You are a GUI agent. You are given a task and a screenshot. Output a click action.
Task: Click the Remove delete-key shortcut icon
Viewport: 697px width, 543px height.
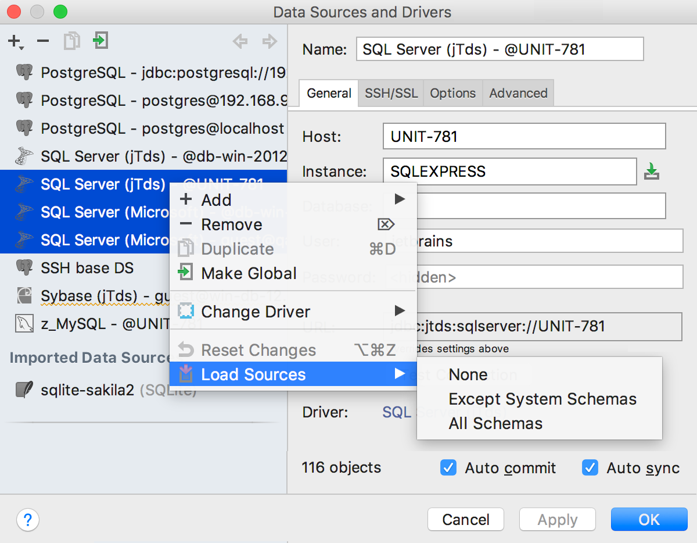point(386,224)
